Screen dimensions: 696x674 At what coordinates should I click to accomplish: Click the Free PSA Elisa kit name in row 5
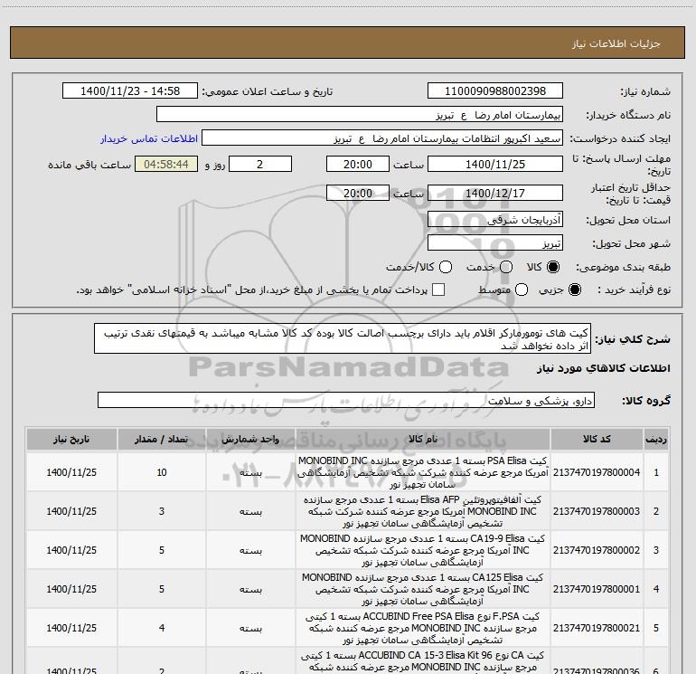click(x=423, y=628)
